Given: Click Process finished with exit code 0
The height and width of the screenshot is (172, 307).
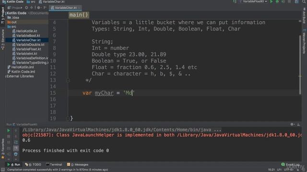Looking at the screenshot, I should 66,150.
